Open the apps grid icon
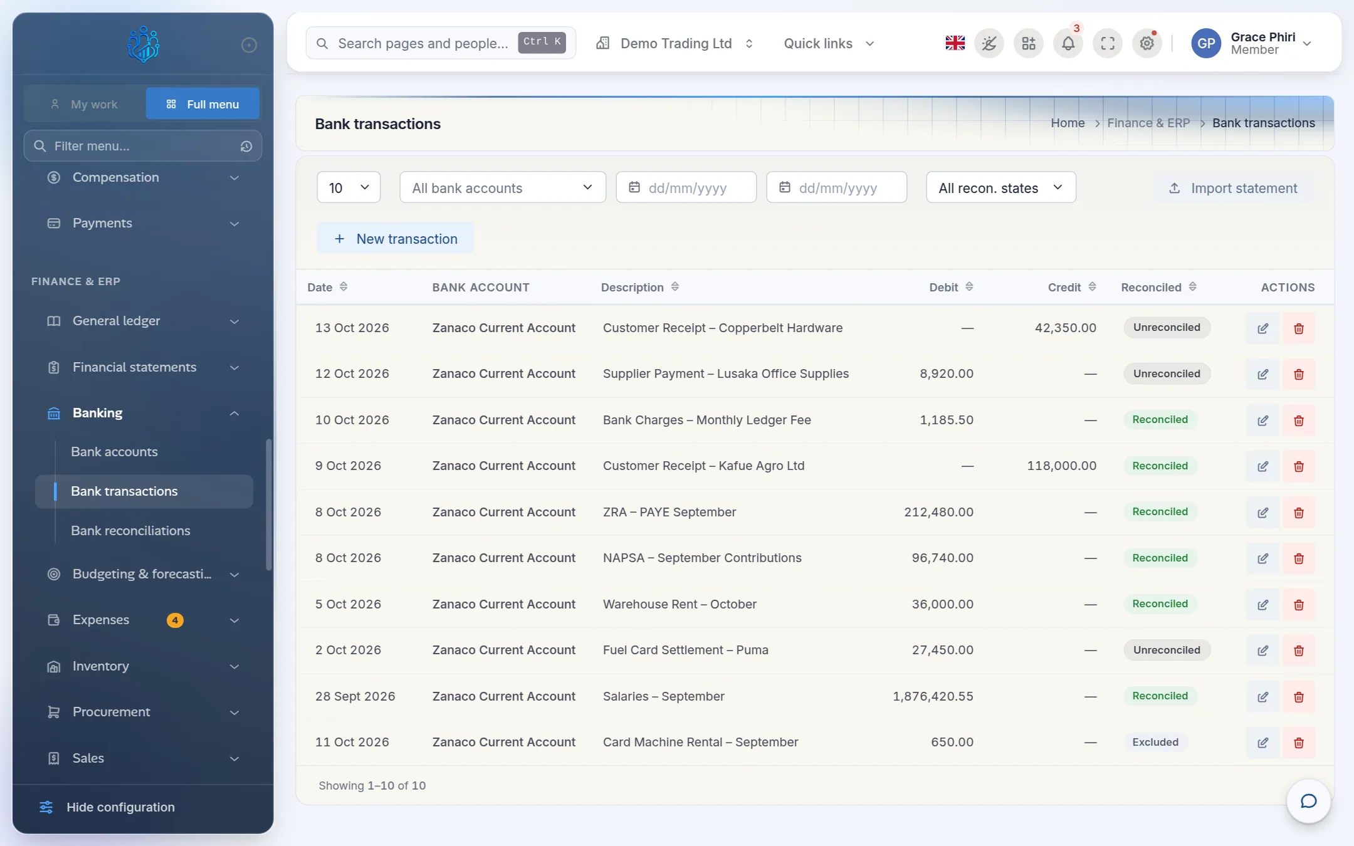This screenshot has width=1354, height=846. point(1028,43)
